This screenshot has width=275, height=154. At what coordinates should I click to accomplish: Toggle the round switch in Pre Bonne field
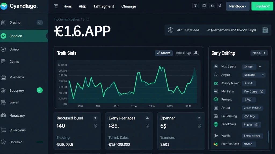tap(262, 91)
